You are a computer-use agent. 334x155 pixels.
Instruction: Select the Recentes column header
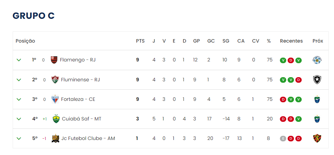[x=291, y=41]
